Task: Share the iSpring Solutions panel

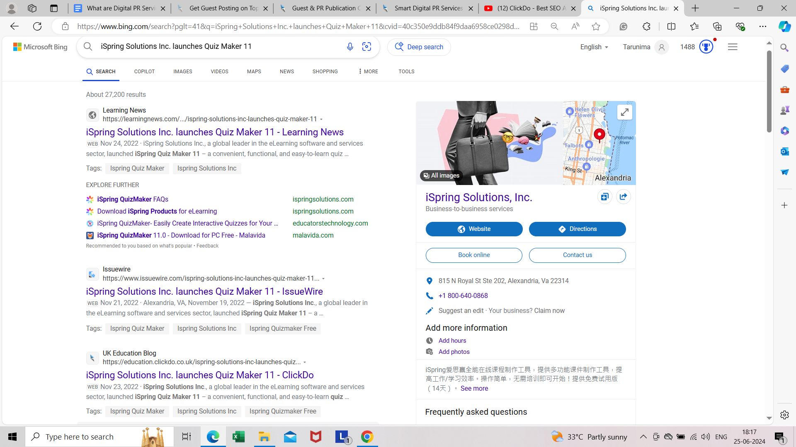Action: pos(623,197)
